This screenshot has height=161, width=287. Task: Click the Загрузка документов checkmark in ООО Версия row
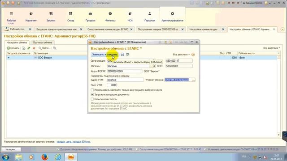pos(9,58)
